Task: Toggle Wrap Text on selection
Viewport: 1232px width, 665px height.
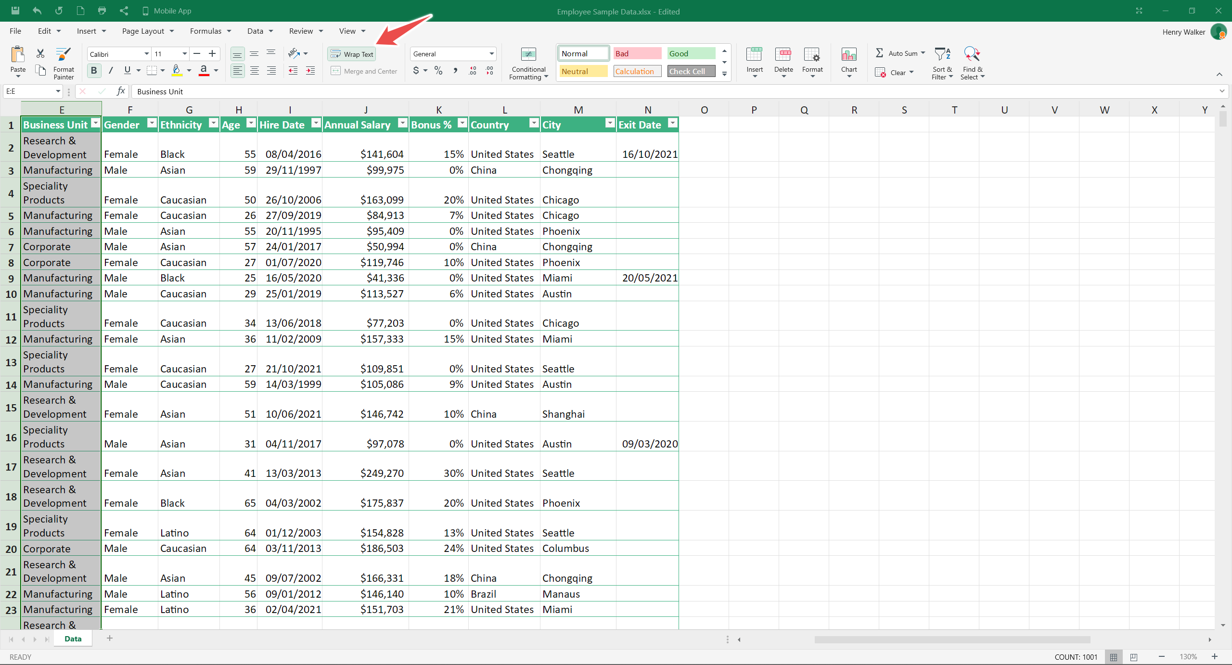Action: [x=352, y=54]
